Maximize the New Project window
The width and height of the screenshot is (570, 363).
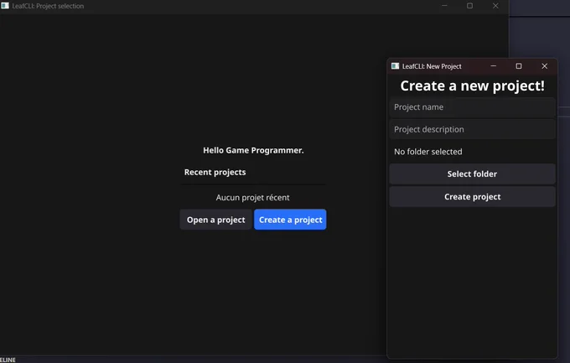point(519,66)
